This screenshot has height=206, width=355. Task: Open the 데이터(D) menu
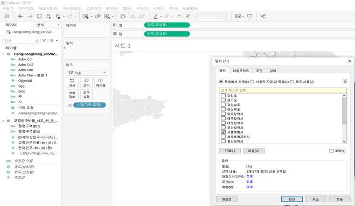click(x=26, y=9)
